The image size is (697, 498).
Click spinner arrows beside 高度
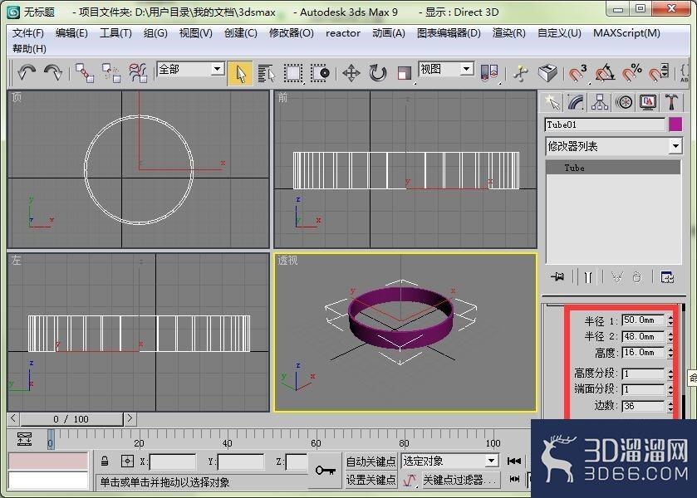(670, 352)
